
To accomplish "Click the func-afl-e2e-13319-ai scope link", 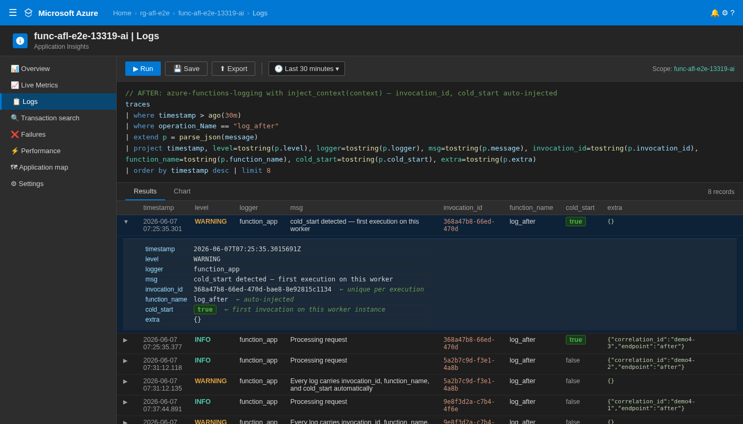I will click(x=704, y=69).
